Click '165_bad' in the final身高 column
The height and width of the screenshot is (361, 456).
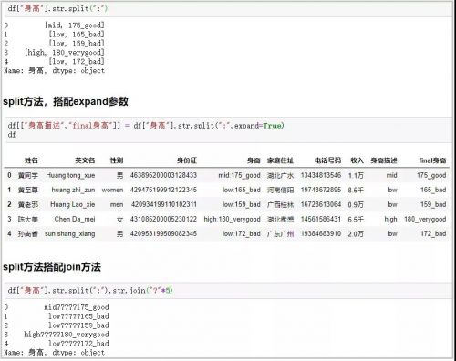coord(433,190)
